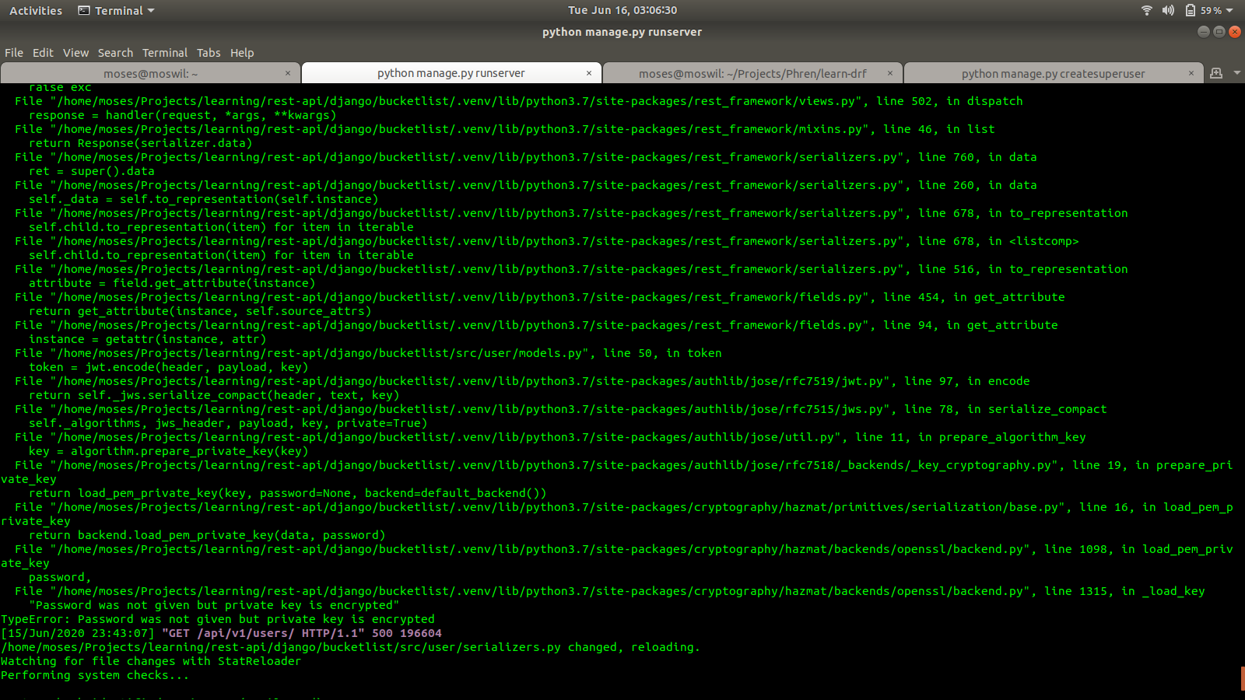Switch to the learn-drf project tab
Screen dimensions: 1245x700
753,72
